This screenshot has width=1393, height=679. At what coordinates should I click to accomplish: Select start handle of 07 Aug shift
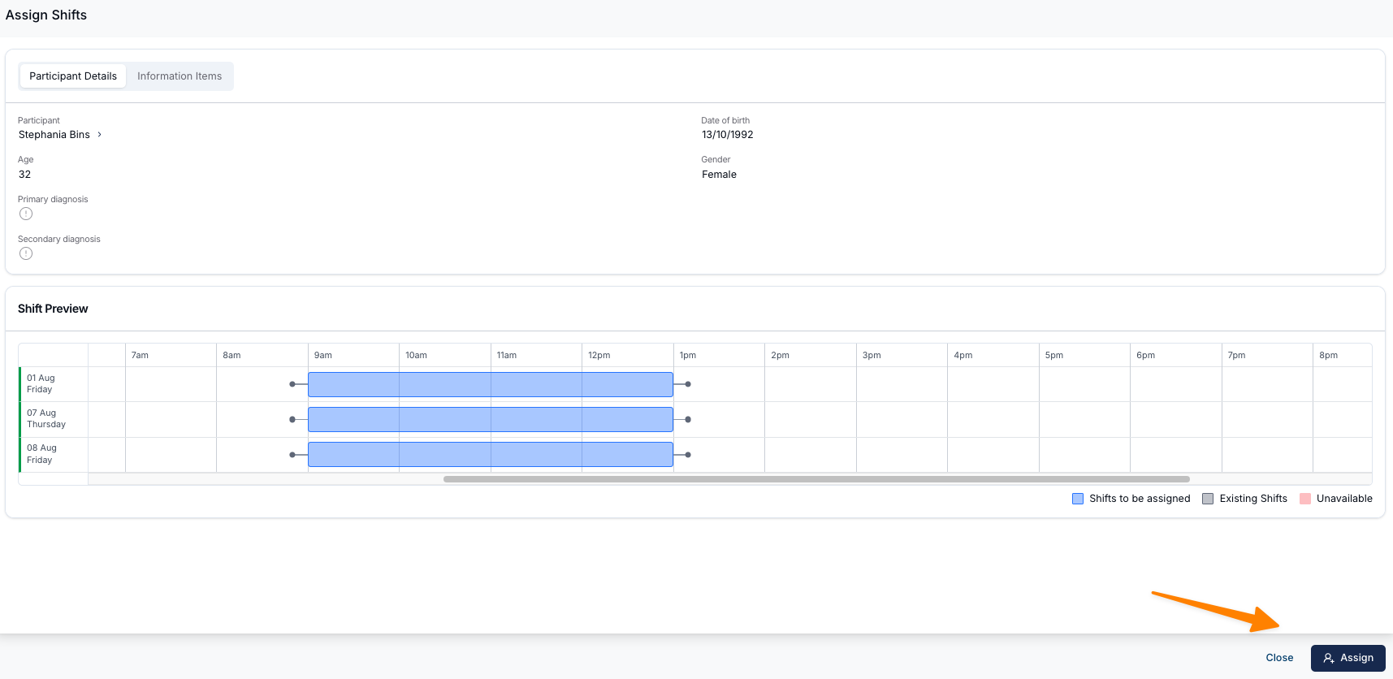point(292,419)
